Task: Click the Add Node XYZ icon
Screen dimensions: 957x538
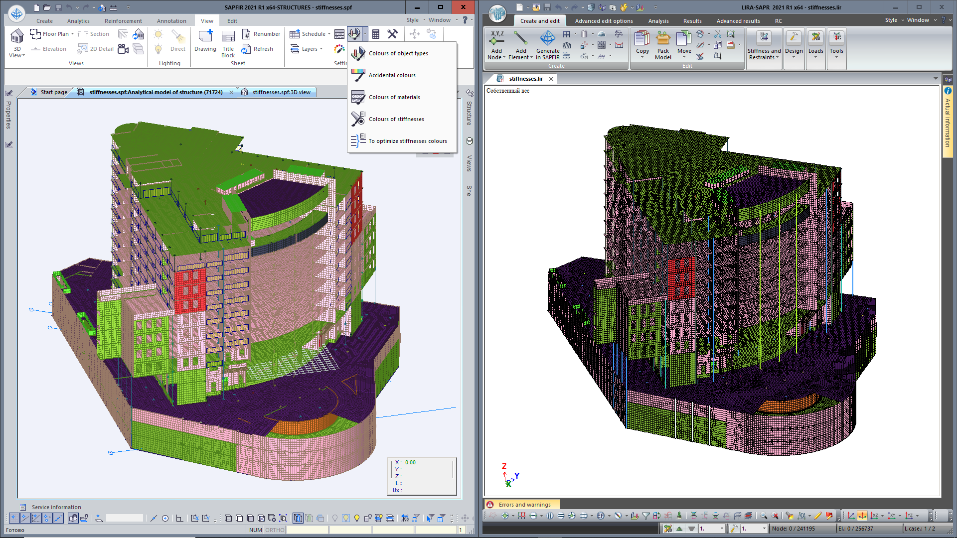Action: tap(497, 38)
